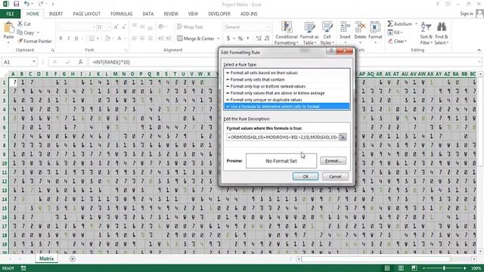Click the Percent Style icon

click(240, 39)
